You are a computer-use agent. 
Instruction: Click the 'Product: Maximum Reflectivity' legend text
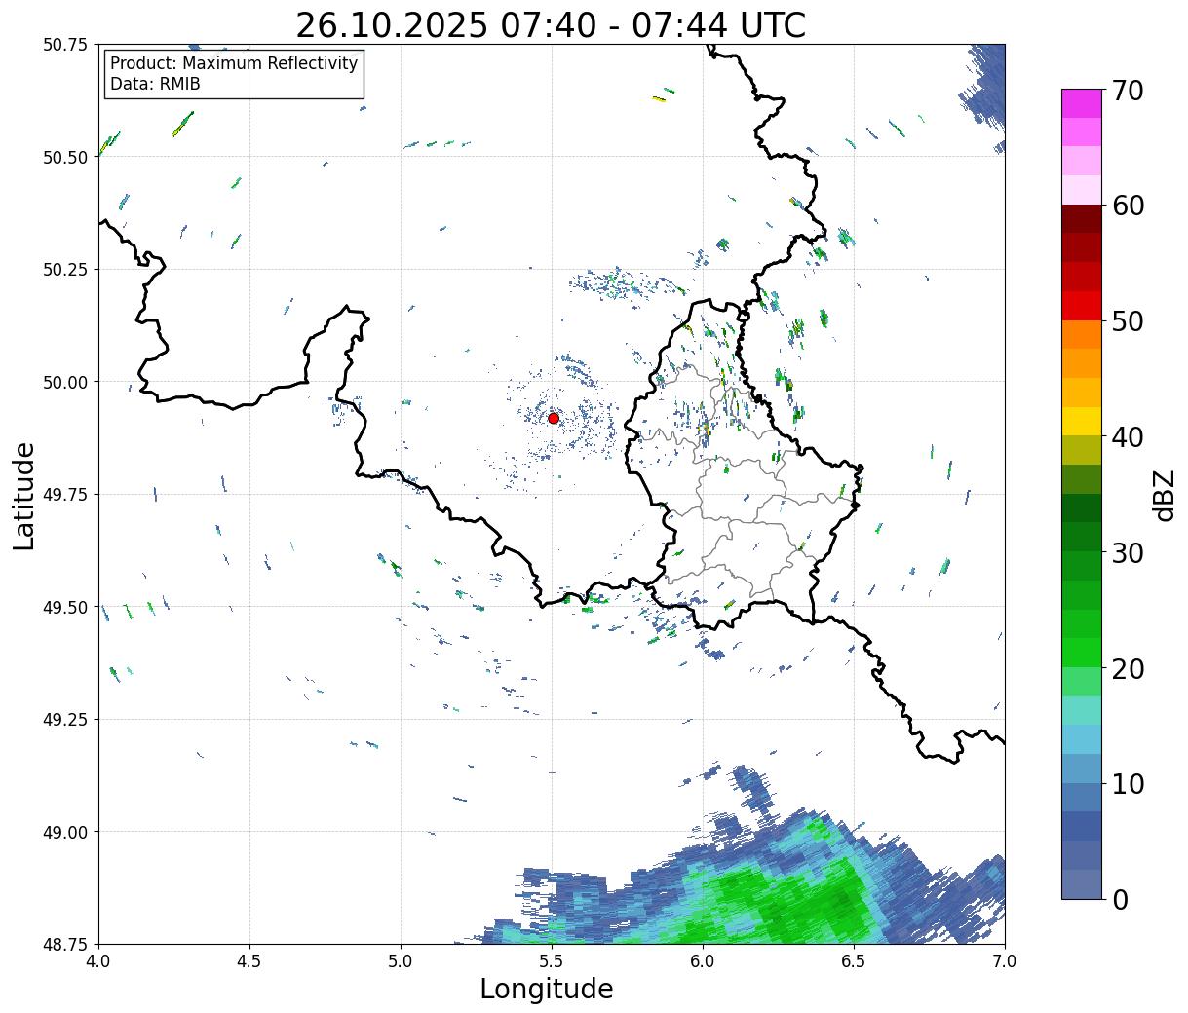(234, 63)
